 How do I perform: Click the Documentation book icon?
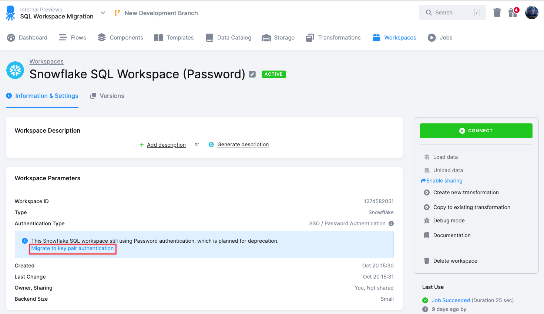click(x=427, y=235)
